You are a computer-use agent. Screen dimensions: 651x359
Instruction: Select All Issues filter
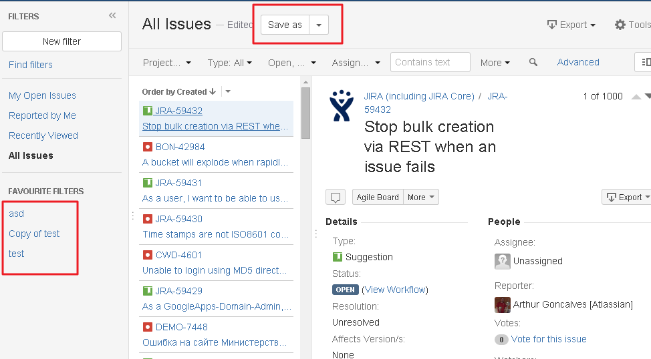[x=31, y=155]
